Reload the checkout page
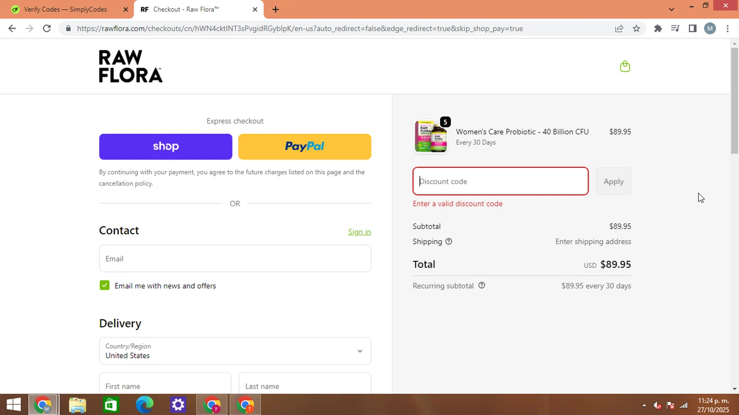Viewport: 739px width, 415px height. (x=47, y=29)
